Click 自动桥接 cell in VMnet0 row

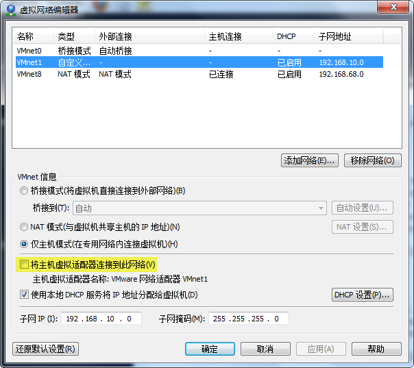[x=115, y=51]
